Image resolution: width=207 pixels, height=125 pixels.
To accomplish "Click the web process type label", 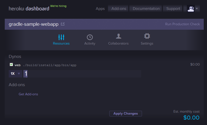I will [x=18, y=65].
